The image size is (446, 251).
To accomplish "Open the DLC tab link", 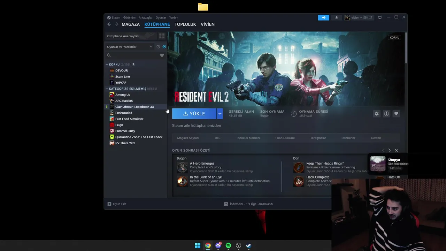I will 217,138.
